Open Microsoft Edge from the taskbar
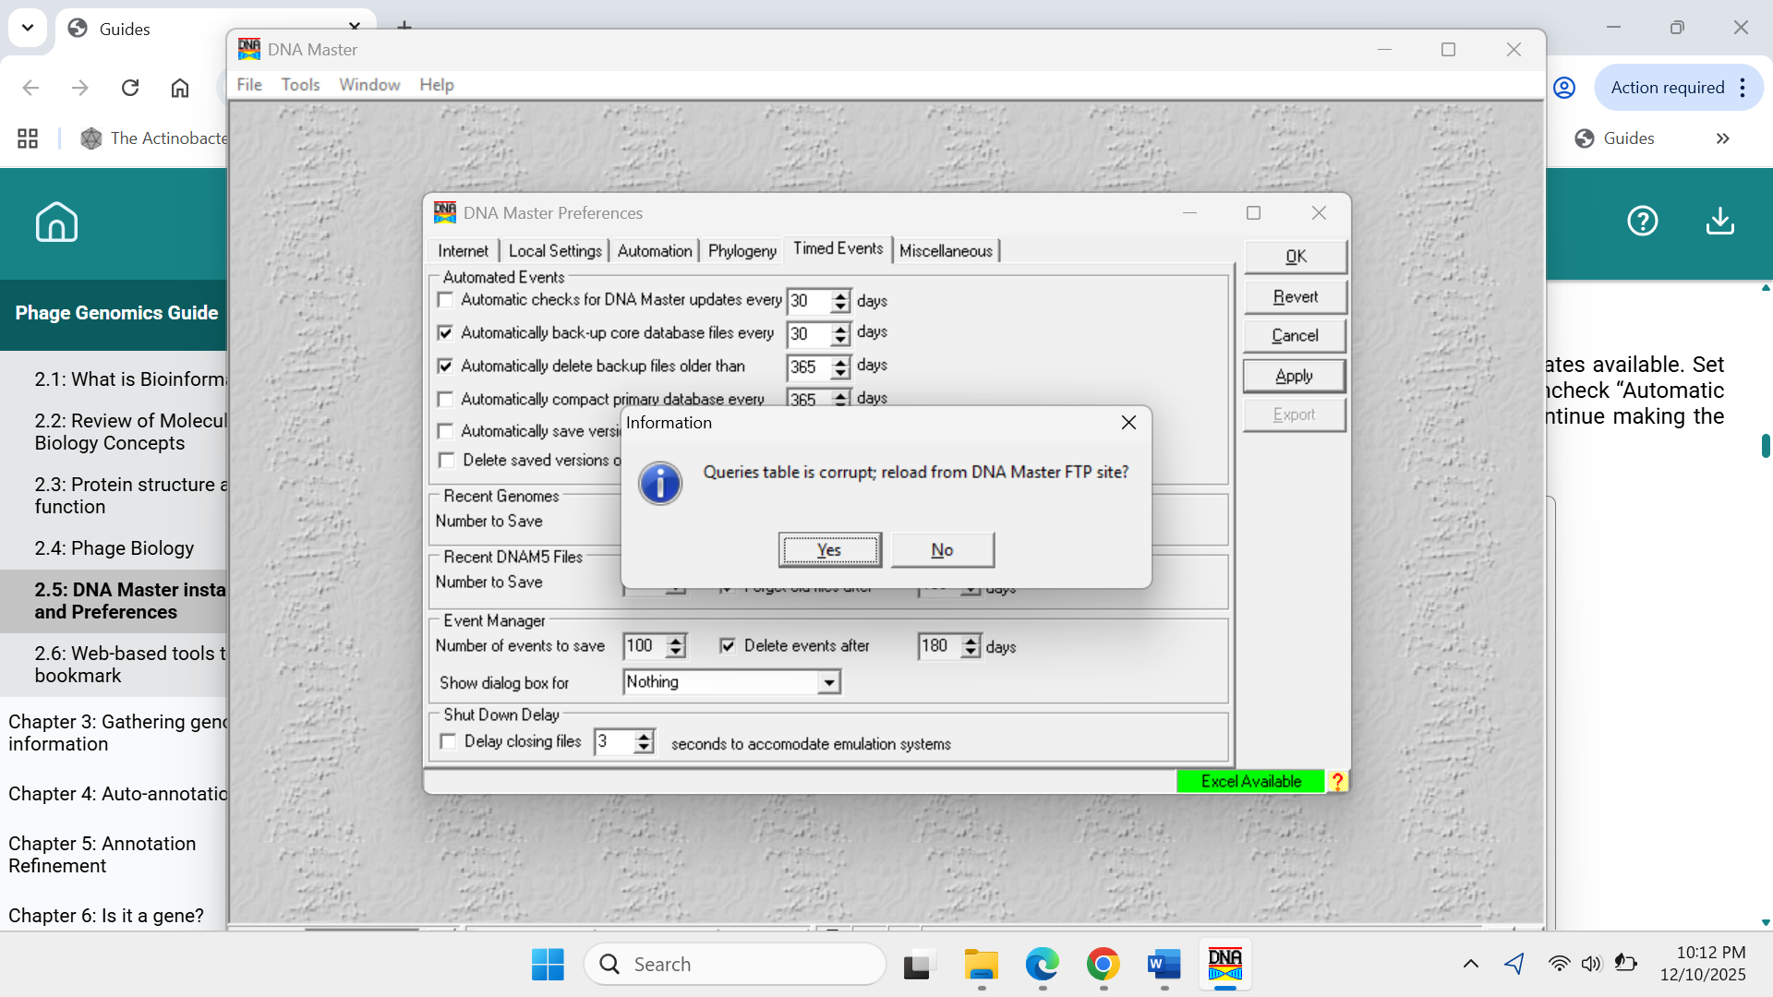This screenshot has width=1773, height=997. click(x=1042, y=965)
